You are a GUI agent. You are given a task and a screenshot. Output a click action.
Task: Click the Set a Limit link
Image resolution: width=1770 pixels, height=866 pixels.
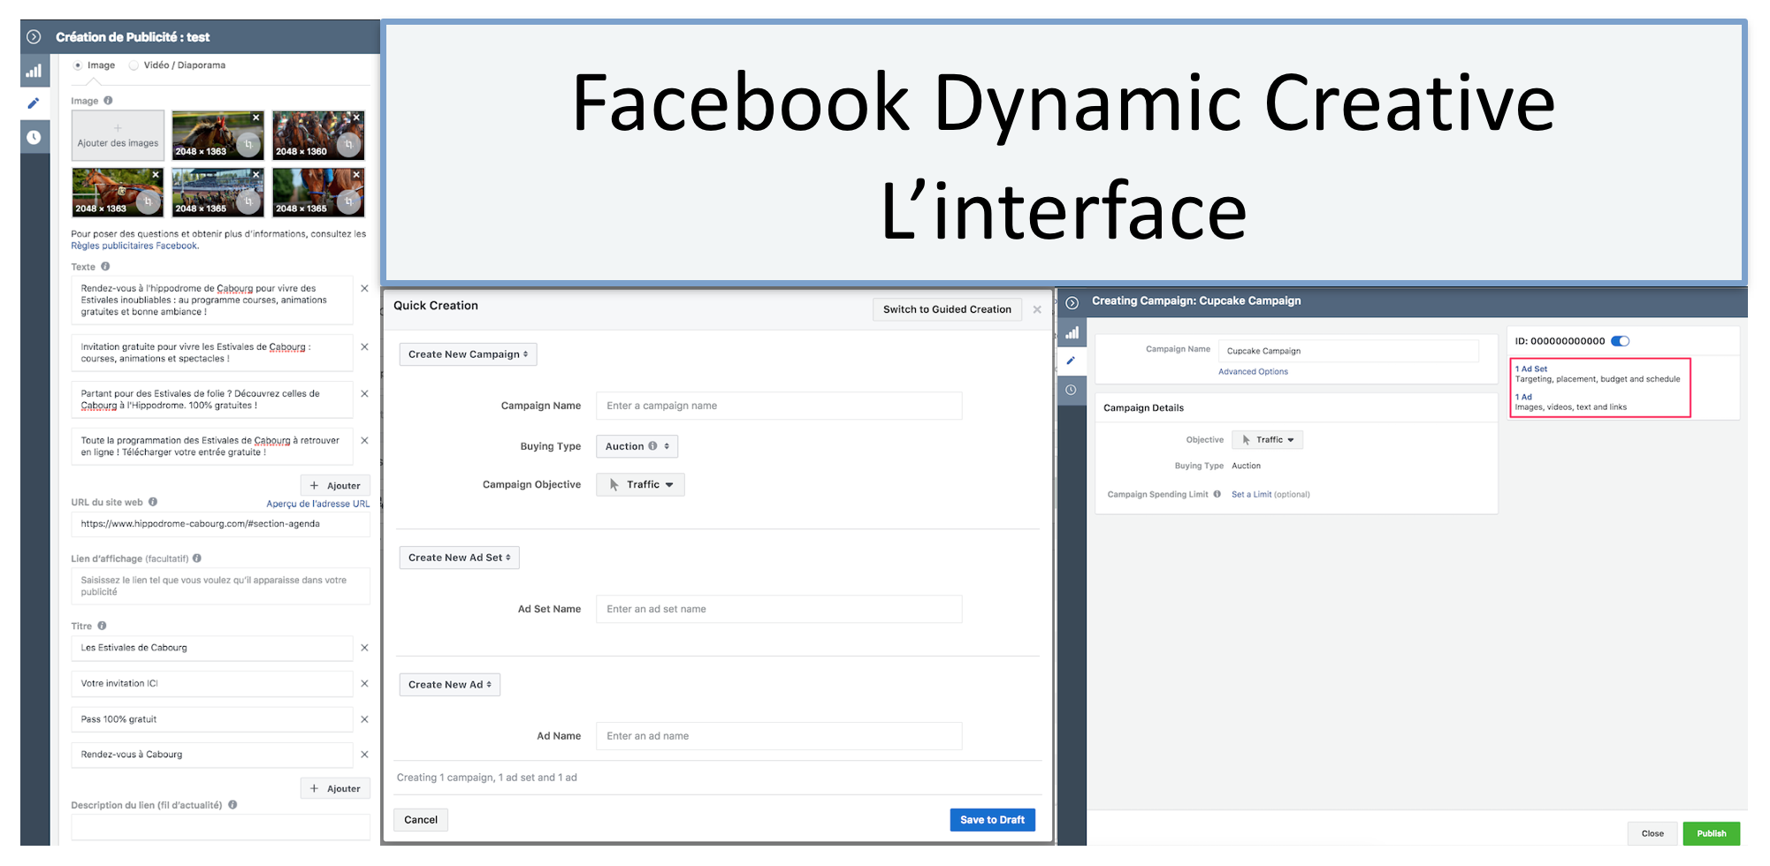pyautogui.click(x=1251, y=495)
